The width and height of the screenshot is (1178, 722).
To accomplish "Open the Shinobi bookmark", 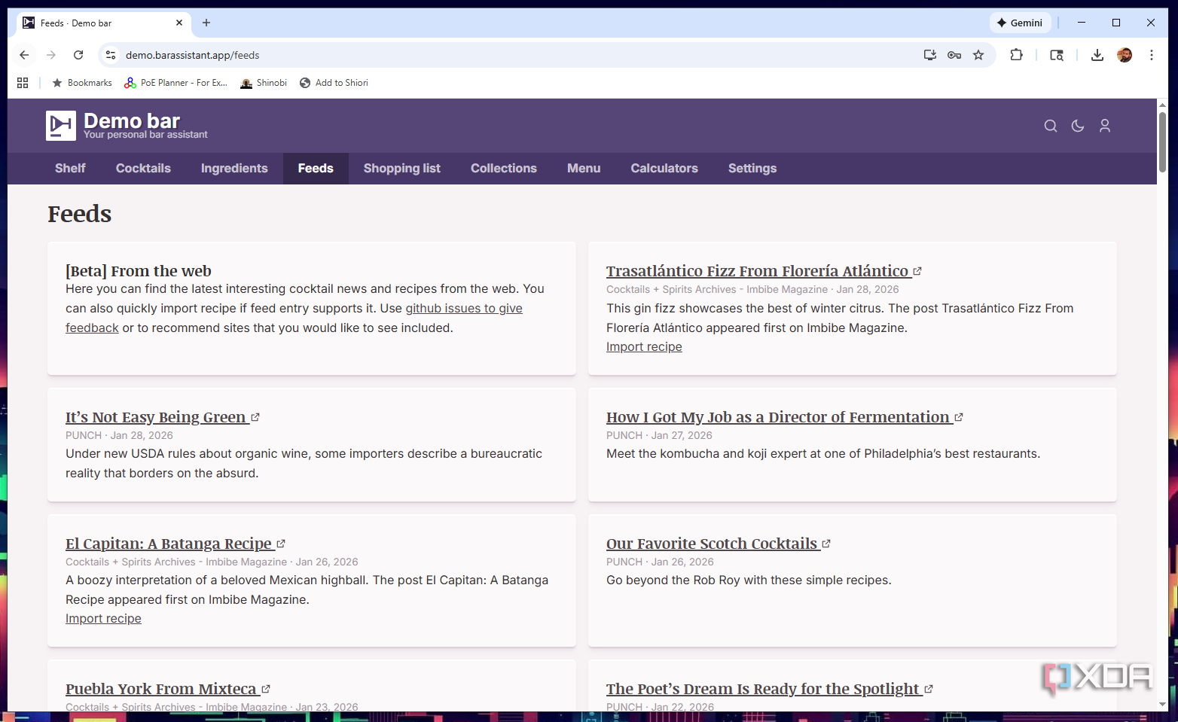I will tap(264, 83).
